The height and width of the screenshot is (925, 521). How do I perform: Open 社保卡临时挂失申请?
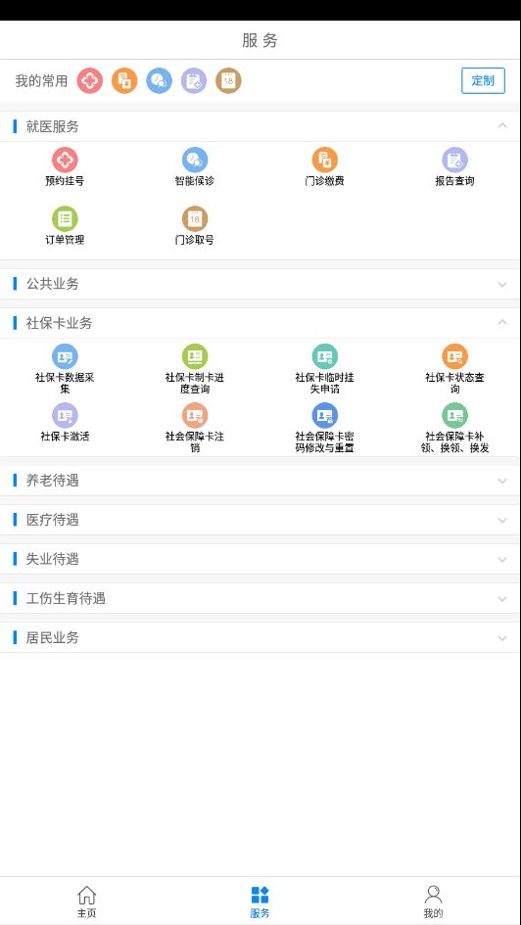(x=324, y=369)
